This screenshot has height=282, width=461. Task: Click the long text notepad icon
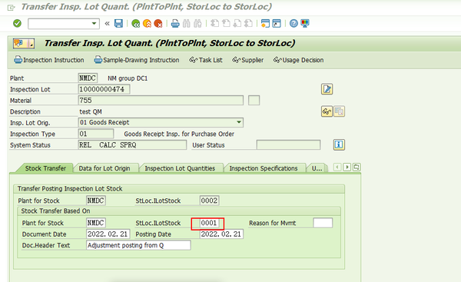point(327,89)
